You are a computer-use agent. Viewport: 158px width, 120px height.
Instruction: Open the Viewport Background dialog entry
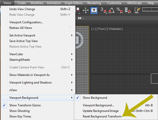(x=116, y=105)
